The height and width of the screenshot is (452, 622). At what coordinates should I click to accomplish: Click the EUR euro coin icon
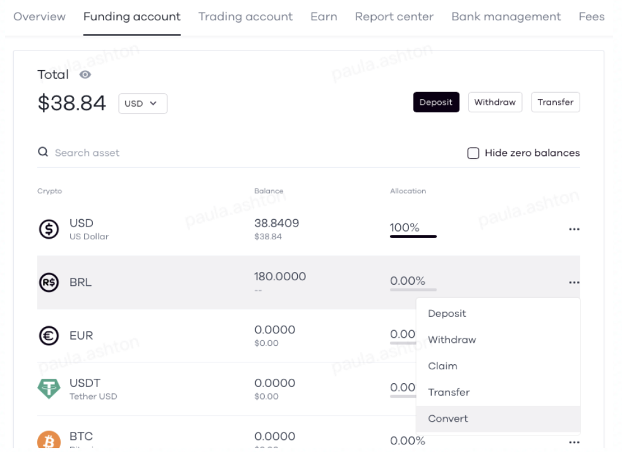point(48,336)
